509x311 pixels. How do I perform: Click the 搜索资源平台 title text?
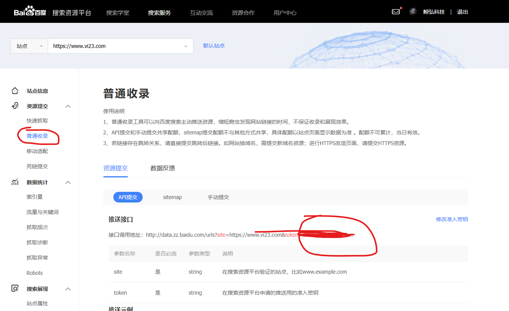click(72, 13)
